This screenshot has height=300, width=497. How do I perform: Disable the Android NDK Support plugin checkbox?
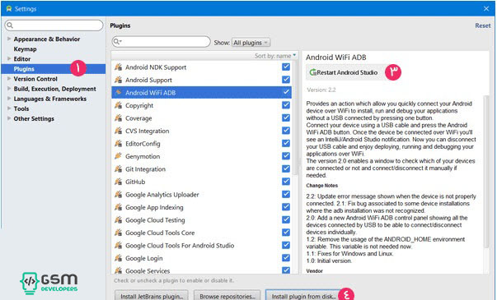(x=286, y=67)
